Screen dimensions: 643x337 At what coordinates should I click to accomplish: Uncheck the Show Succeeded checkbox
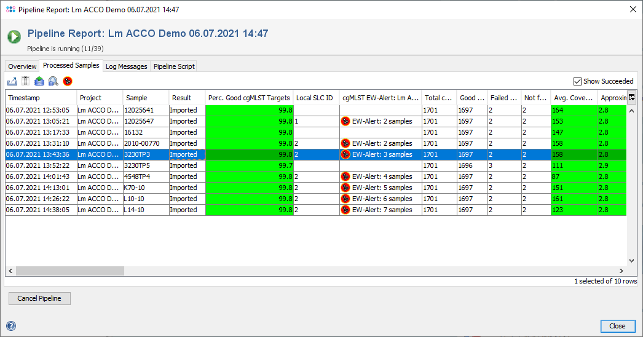pyautogui.click(x=577, y=81)
